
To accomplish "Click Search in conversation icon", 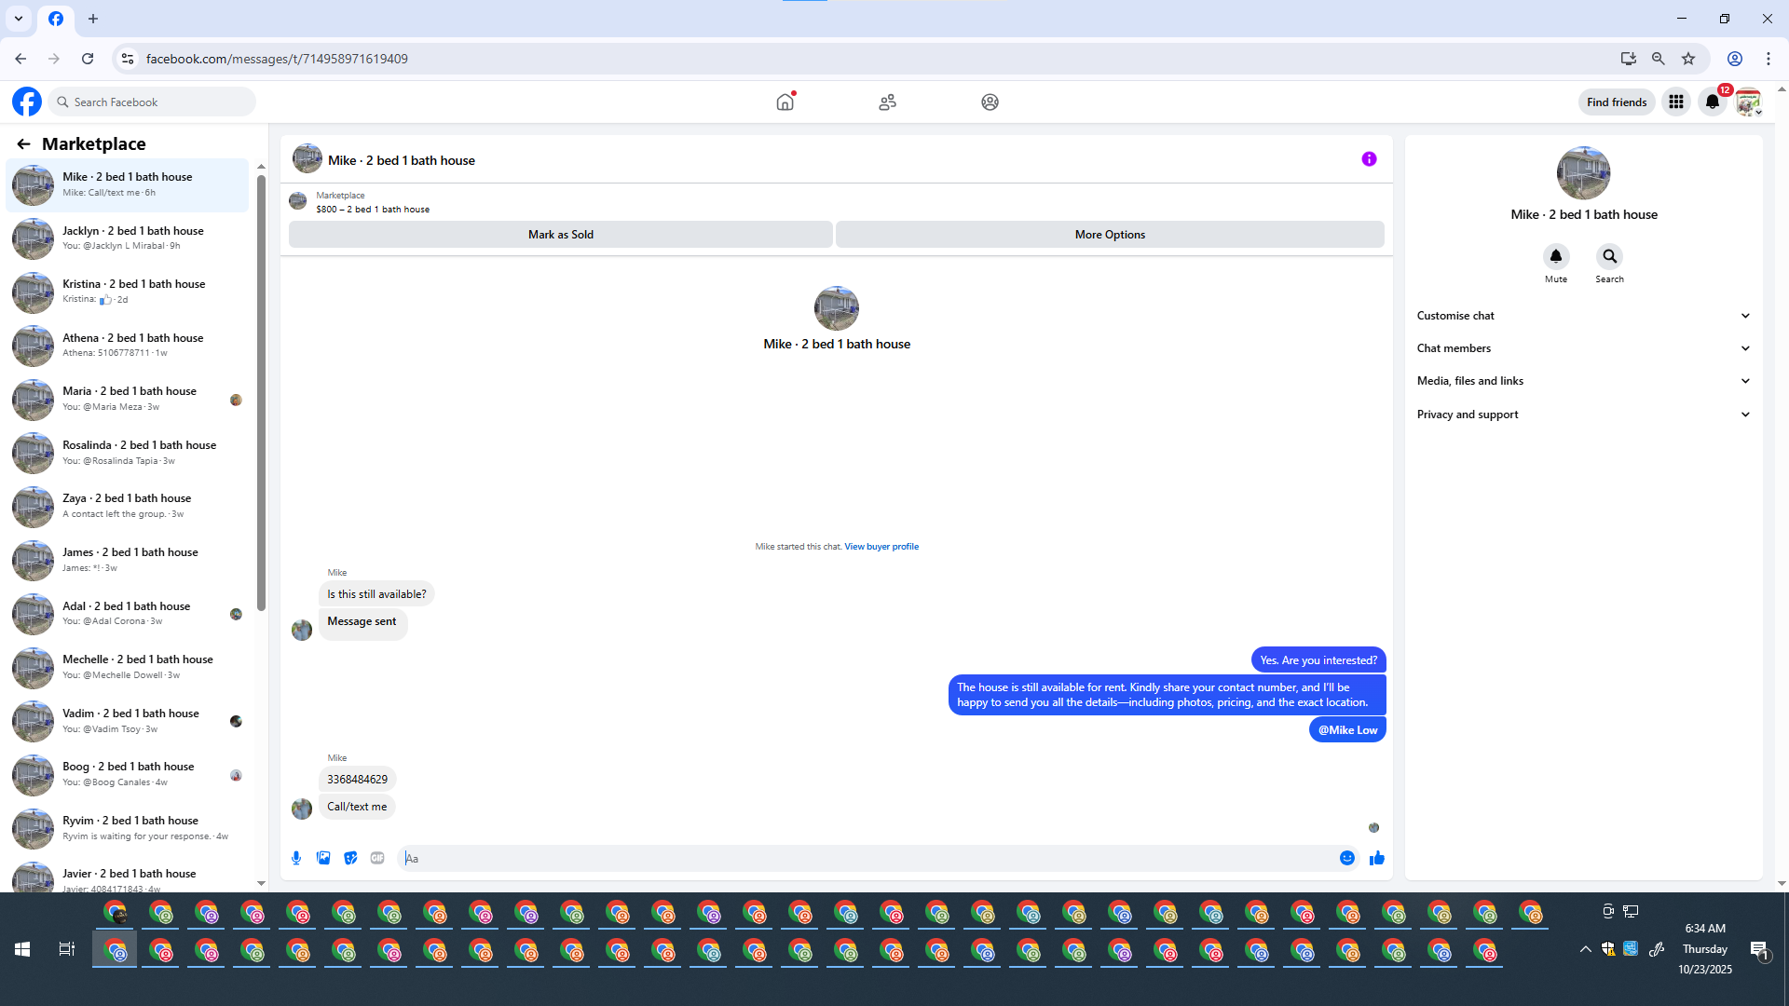I will tap(1609, 256).
